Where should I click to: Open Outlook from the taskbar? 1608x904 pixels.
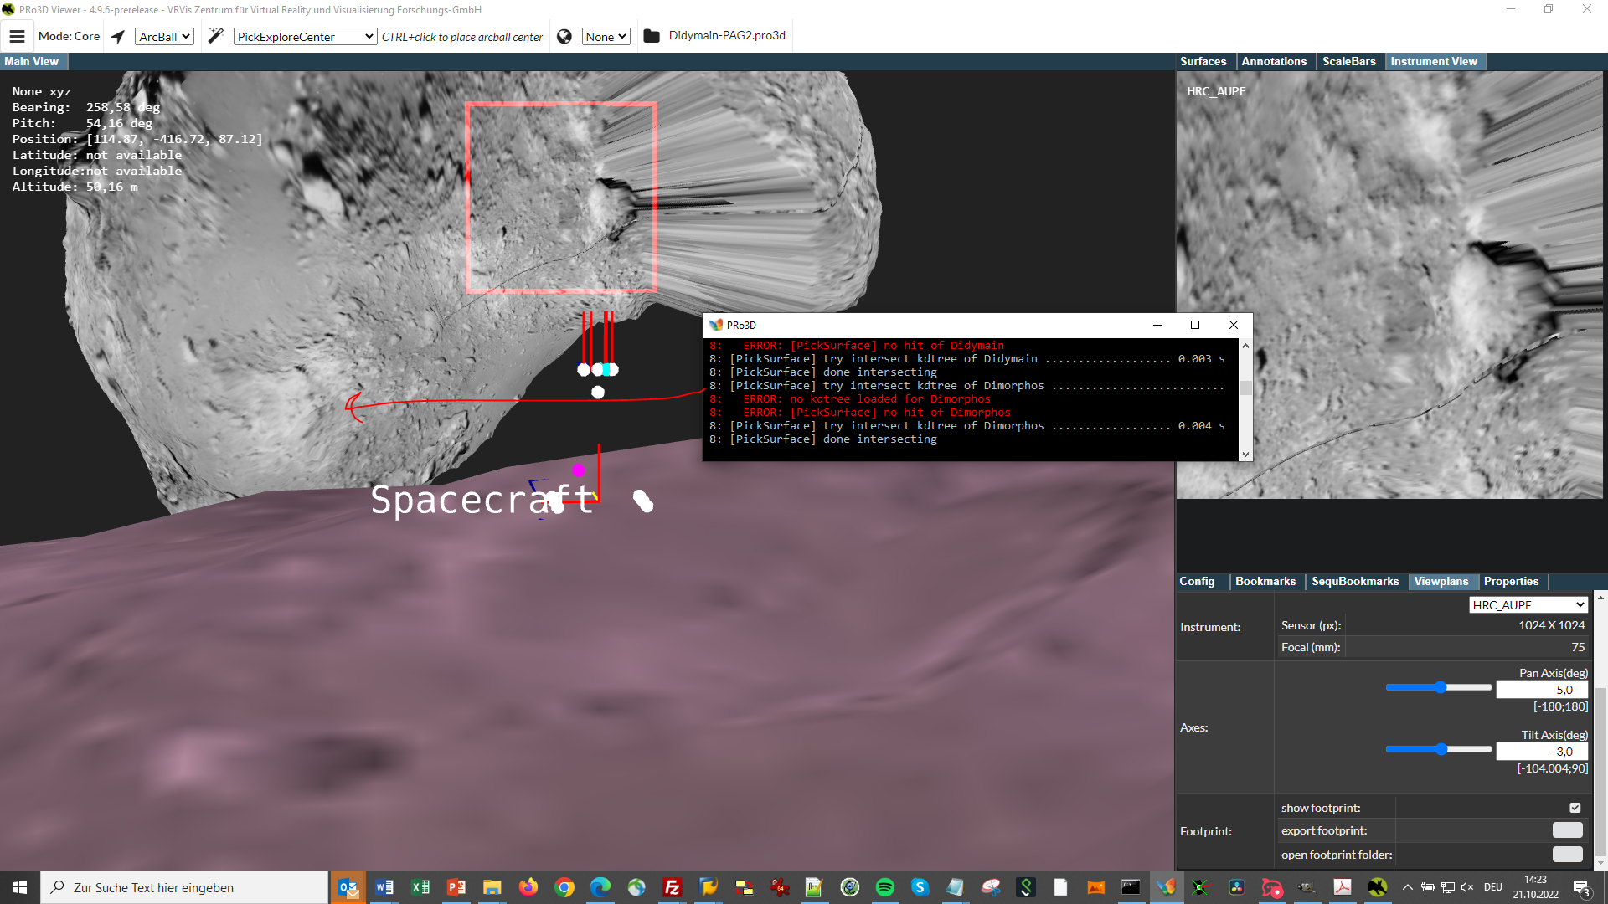click(348, 887)
